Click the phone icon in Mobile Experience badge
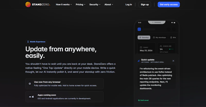 tap(28, 42)
